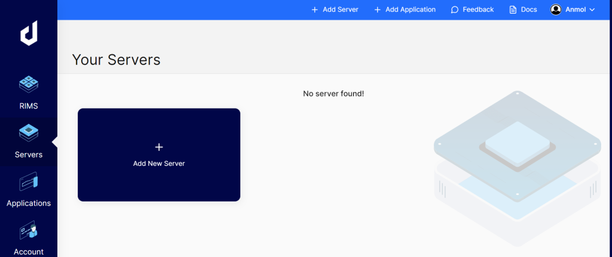612x257 pixels.
Task: Click the server illustration graphic
Action: coord(517,167)
